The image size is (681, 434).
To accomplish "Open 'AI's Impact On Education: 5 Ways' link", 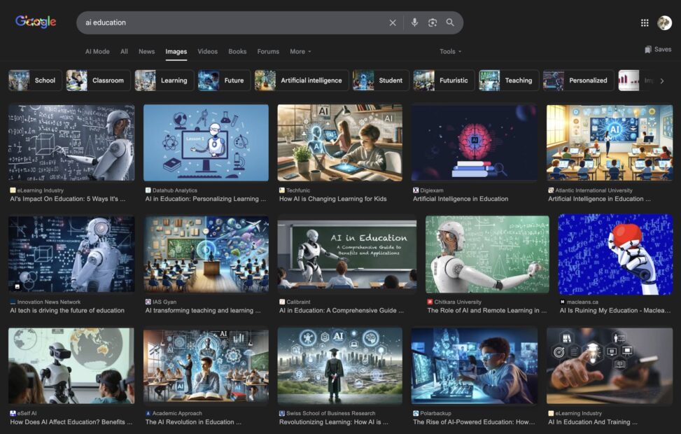I will pos(68,199).
